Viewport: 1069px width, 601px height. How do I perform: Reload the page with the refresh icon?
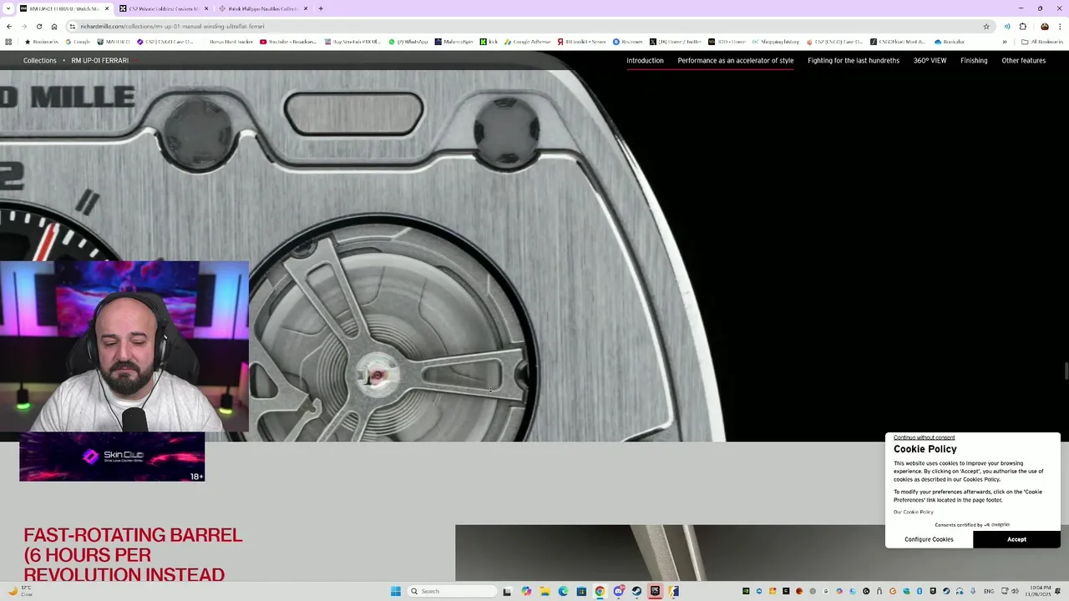coord(38,26)
